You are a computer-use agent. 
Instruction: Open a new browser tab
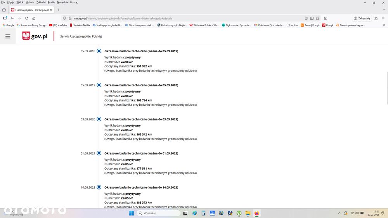pos(59,10)
